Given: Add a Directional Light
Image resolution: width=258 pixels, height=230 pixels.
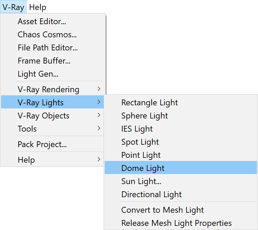Looking at the screenshot, I should 181,194.
